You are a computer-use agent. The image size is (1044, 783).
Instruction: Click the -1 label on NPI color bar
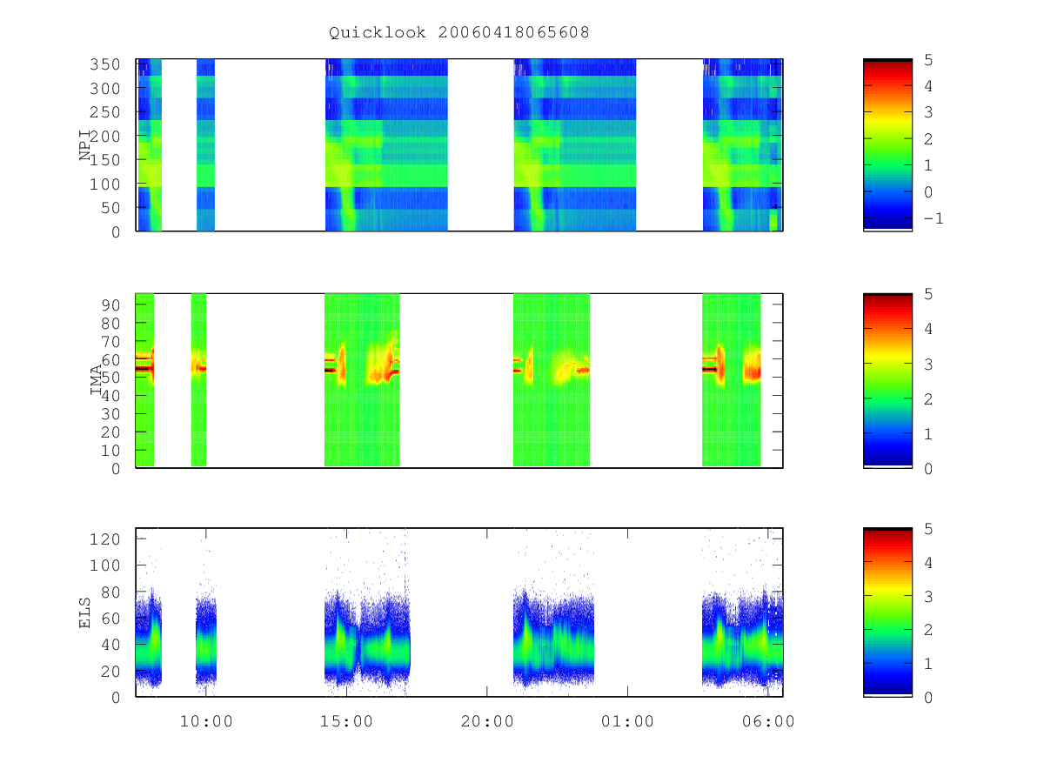(933, 218)
